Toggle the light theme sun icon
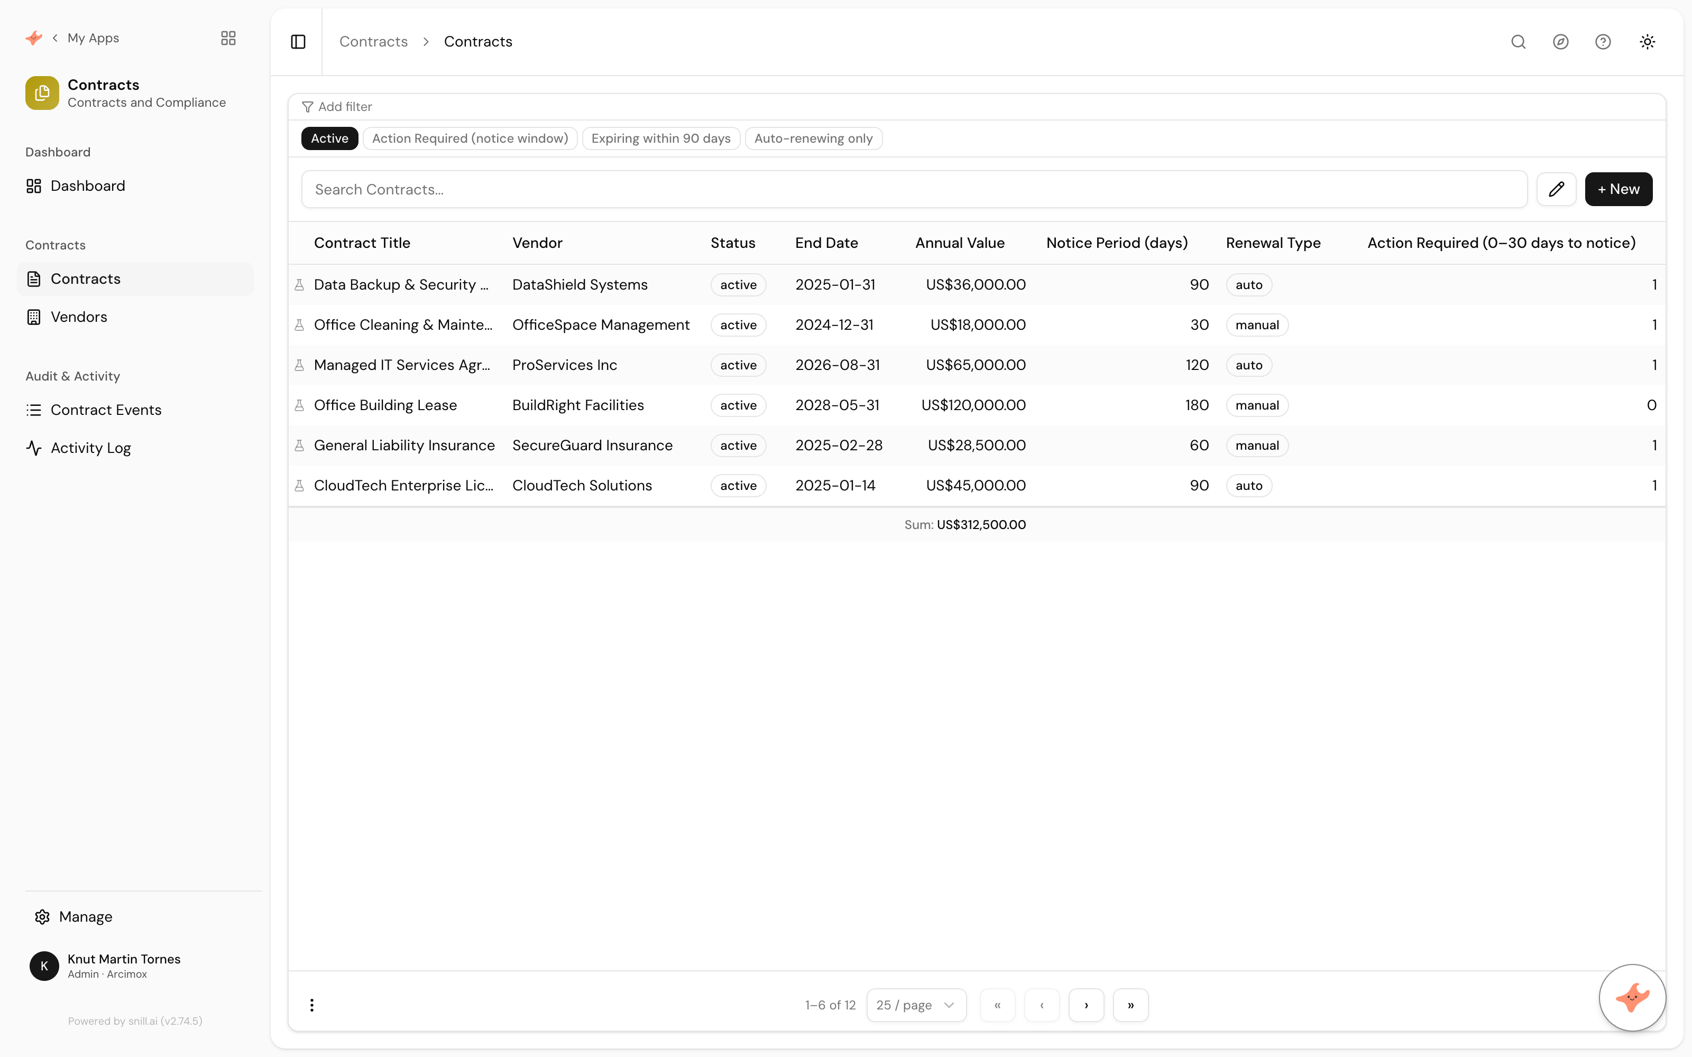This screenshot has height=1057, width=1692. 1647,42
